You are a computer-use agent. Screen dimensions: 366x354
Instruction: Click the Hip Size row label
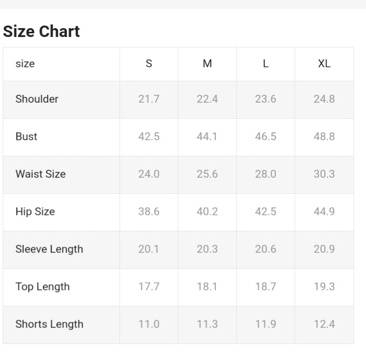point(35,212)
